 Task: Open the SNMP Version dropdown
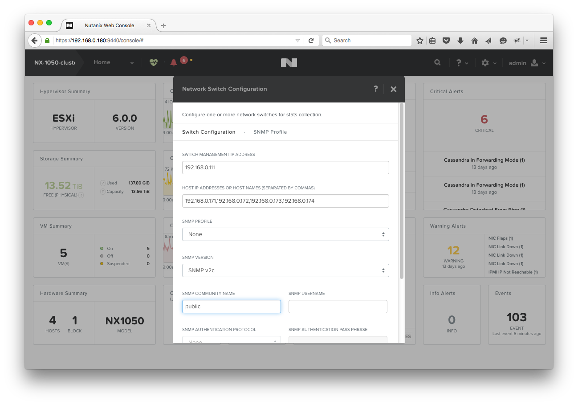click(285, 270)
